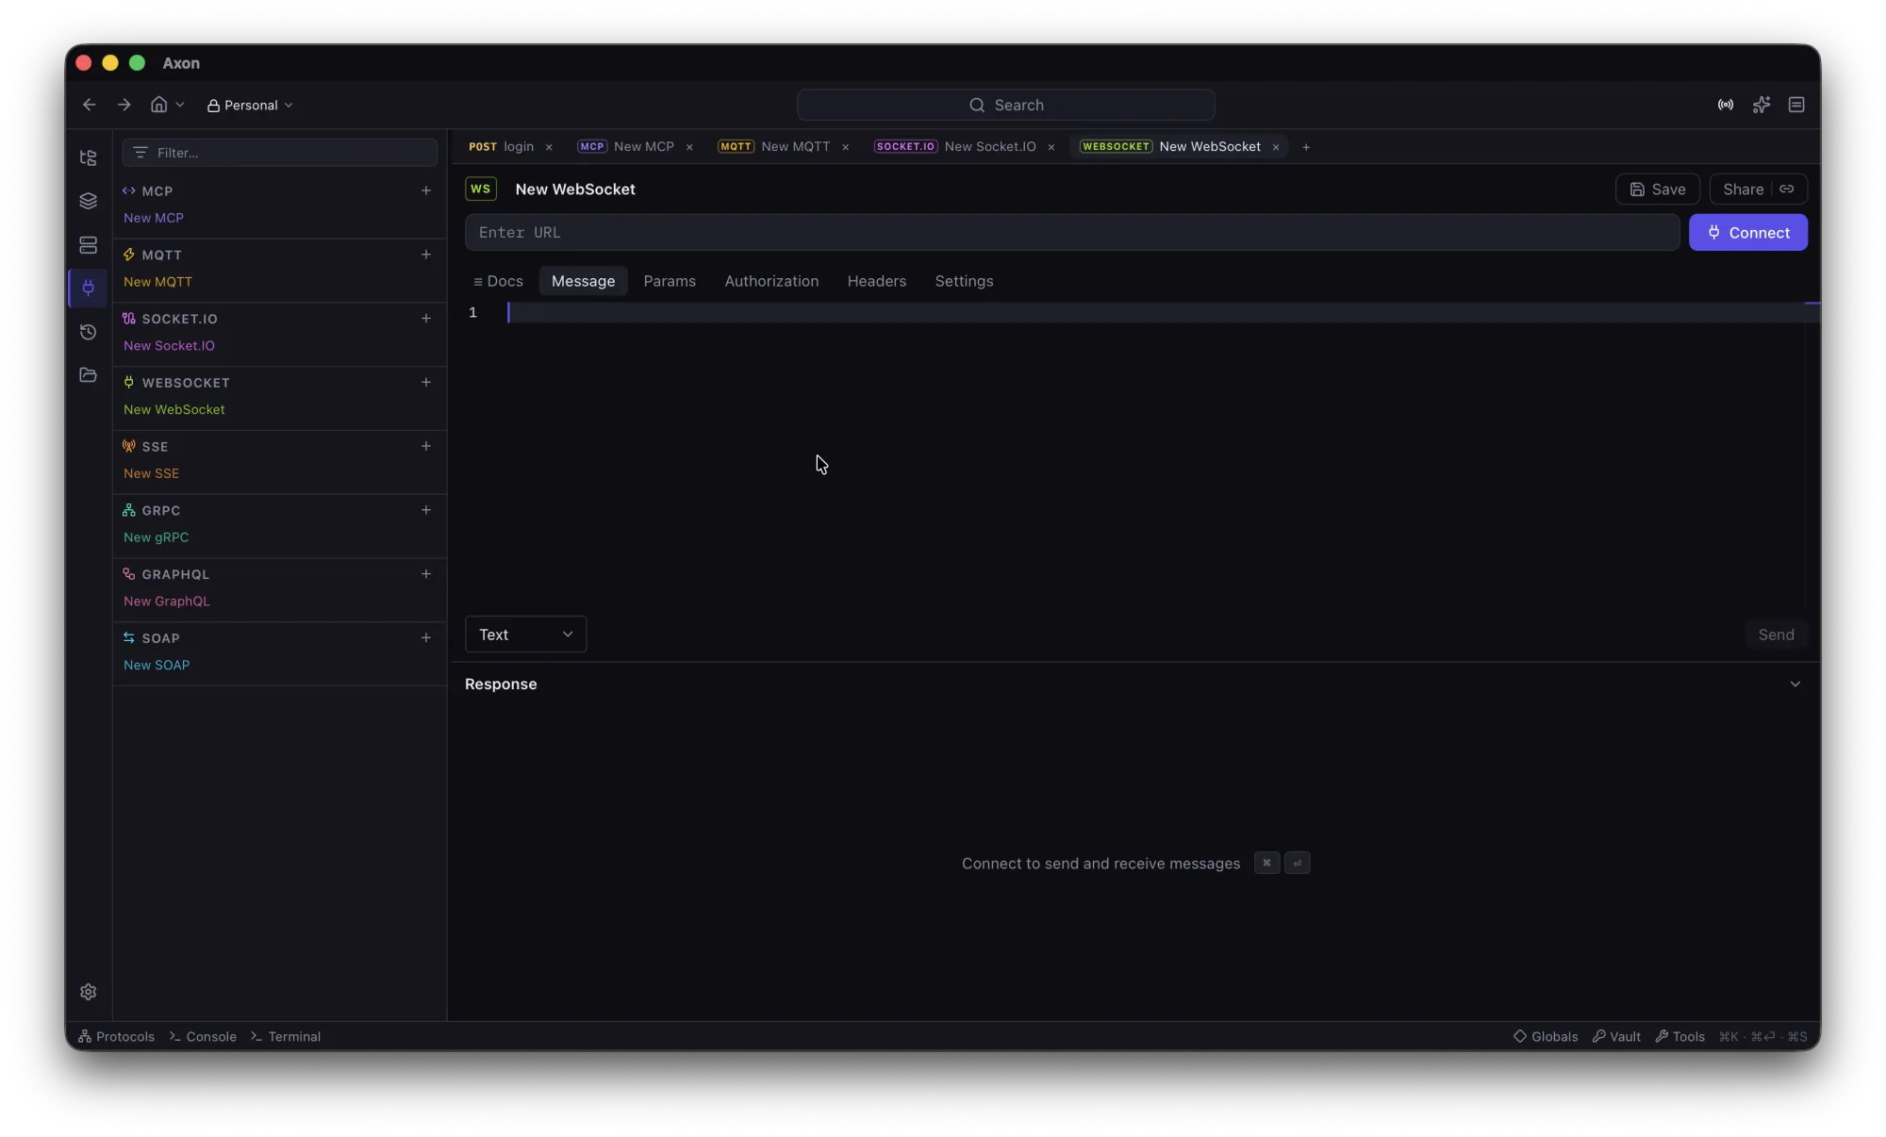Open the Text message format dropdown

point(525,634)
